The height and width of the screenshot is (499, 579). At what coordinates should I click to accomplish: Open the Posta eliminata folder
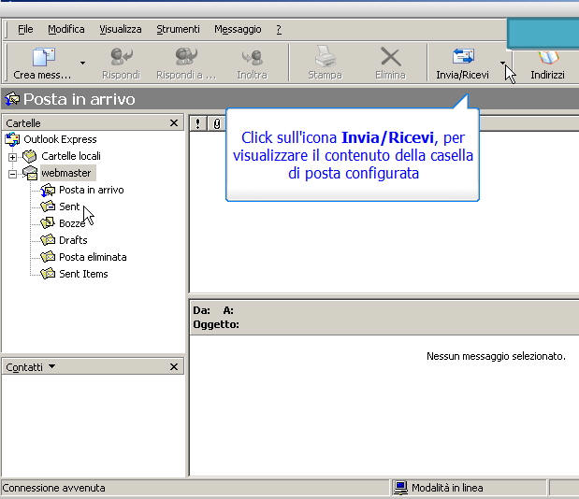pyautogui.click(x=93, y=257)
